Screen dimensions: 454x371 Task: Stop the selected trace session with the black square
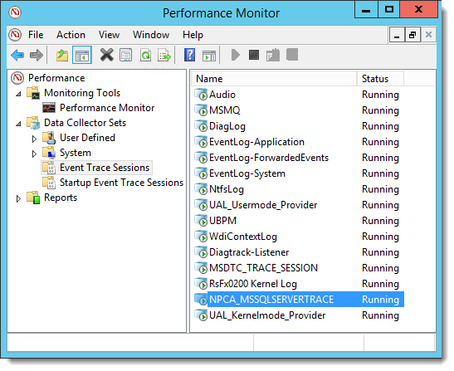(x=254, y=55)
